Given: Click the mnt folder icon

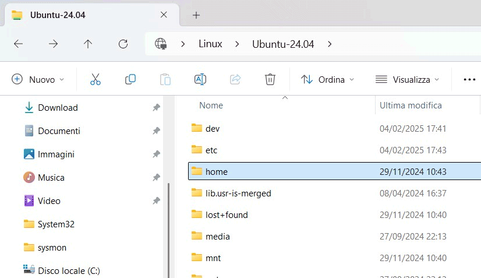Looking at the screenshot, I should click(197, 257).
